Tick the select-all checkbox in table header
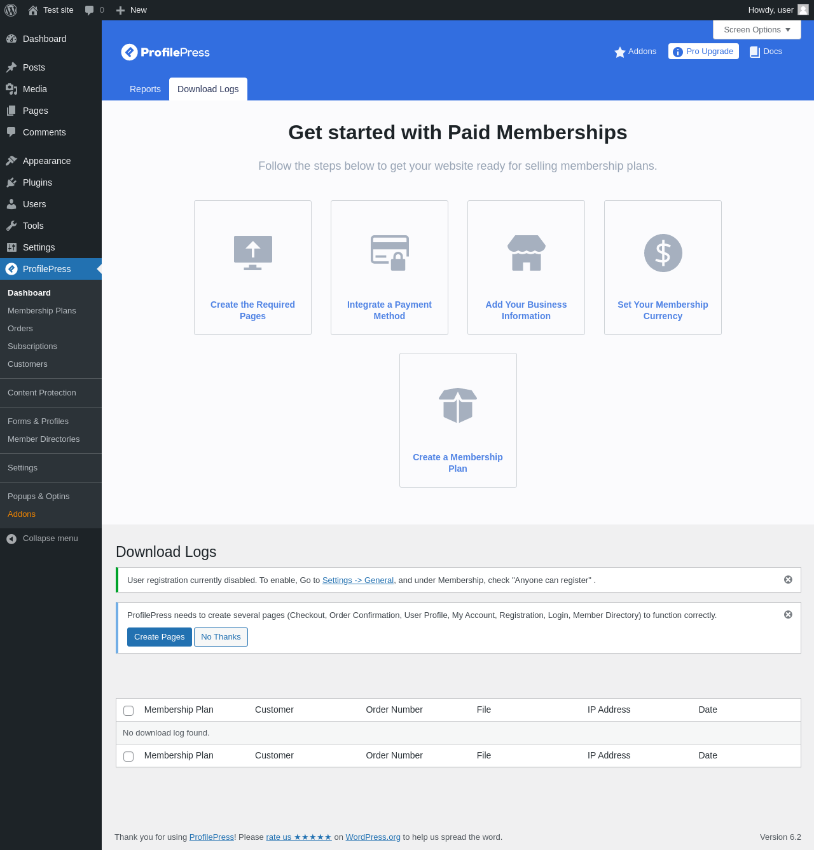This screenshot has height=850, width=814. (128, 711)
